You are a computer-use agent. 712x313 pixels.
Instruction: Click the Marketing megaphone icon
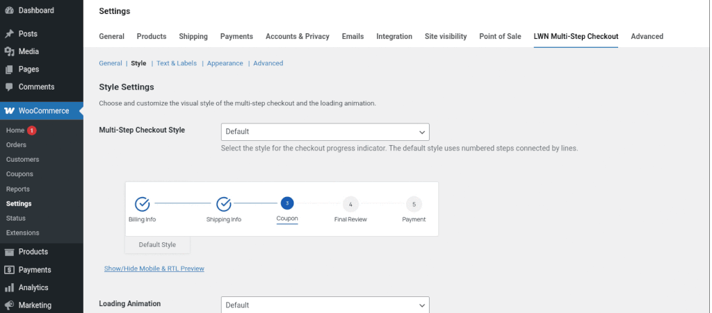[x=9, y=305]
